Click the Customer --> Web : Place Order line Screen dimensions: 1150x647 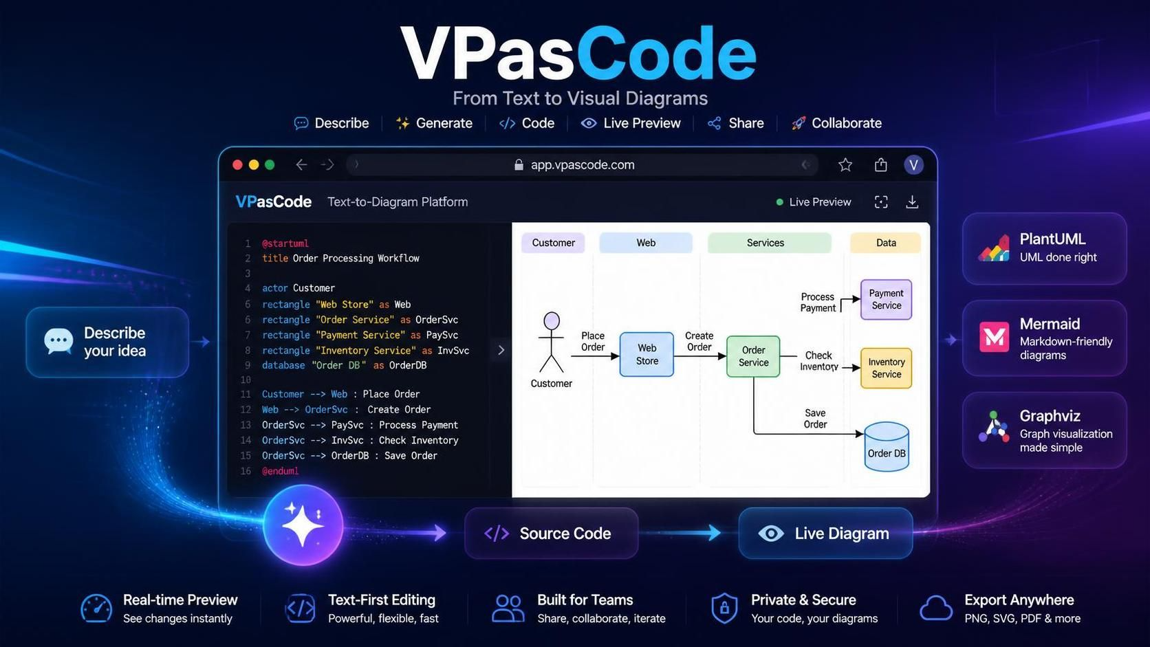click(x=340, y=394)
